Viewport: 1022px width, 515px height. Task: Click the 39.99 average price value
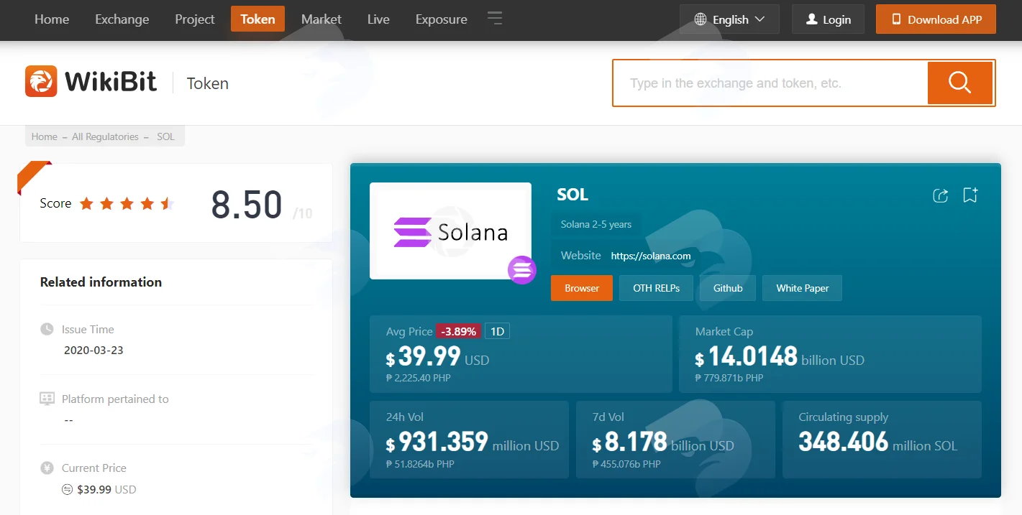click(x=429, y=356)
